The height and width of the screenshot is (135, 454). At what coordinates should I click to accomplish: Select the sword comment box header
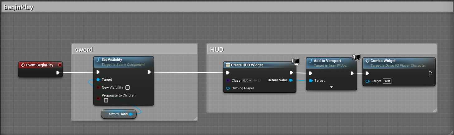pyautogui.click(x=135, y=50)
